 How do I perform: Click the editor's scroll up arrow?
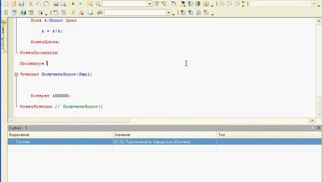(318, 21)
